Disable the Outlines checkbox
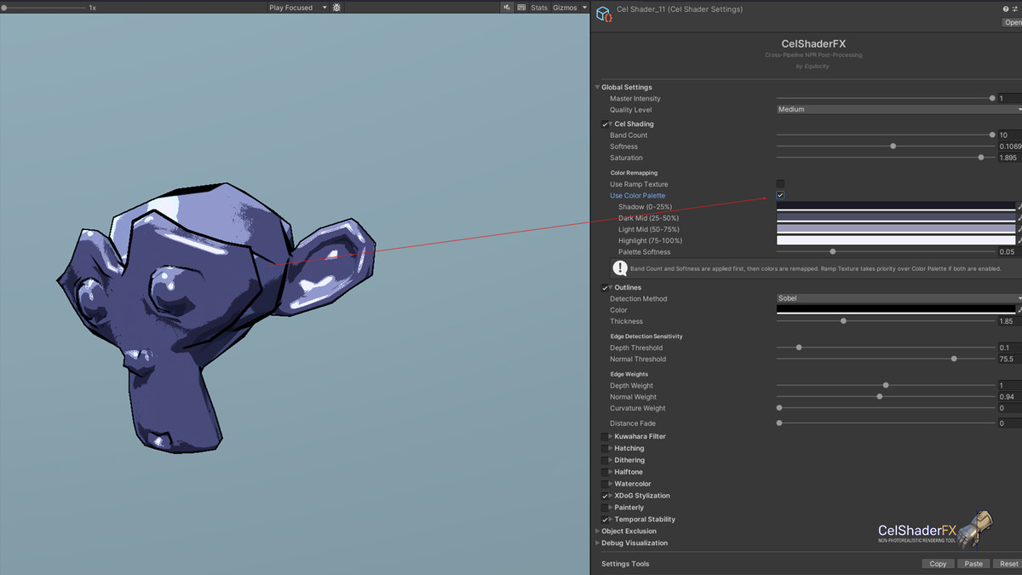The height and width of the screenshot is (575, 1022). (x=605, y=288)
